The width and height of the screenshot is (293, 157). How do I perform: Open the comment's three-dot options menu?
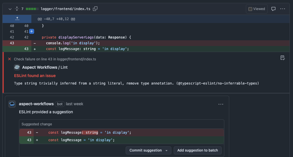pyautogui.click(x=221, y=104)
